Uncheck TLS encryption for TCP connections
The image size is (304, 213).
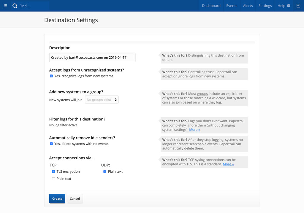[x=53, y=171]
